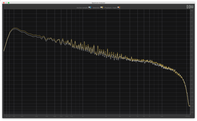Maximize the Spectrum Analyzer window
This screenshot has width=197, height=121.
(x=9, y=2)
